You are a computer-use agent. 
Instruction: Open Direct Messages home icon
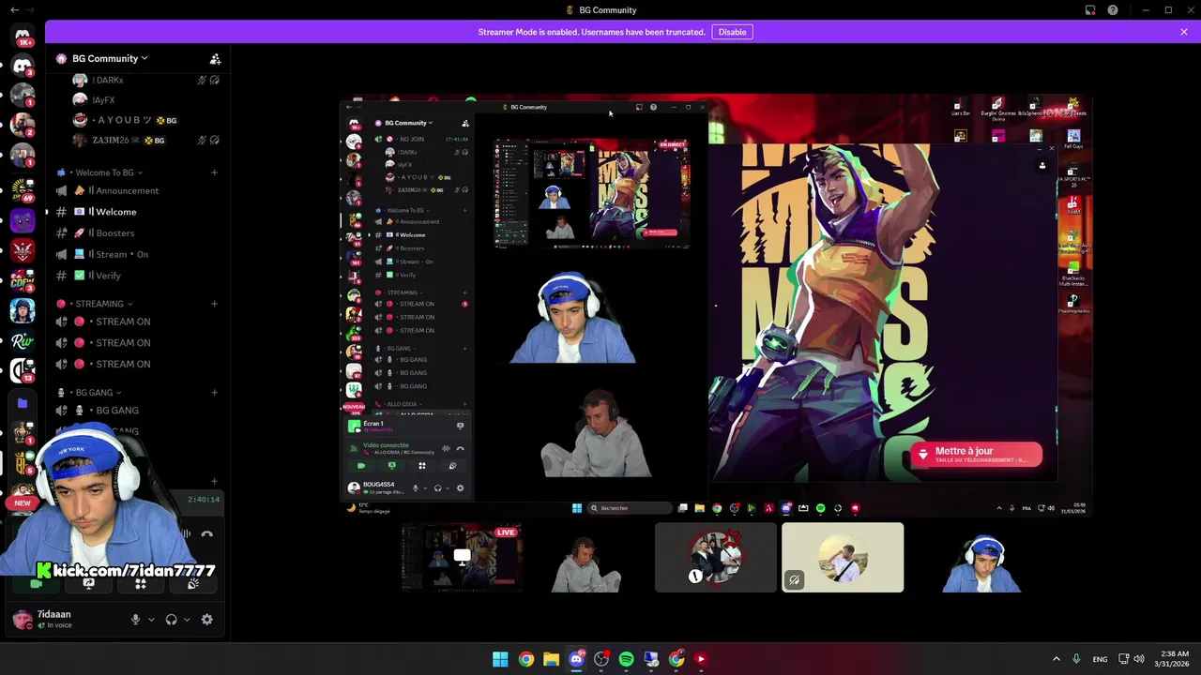23,37
